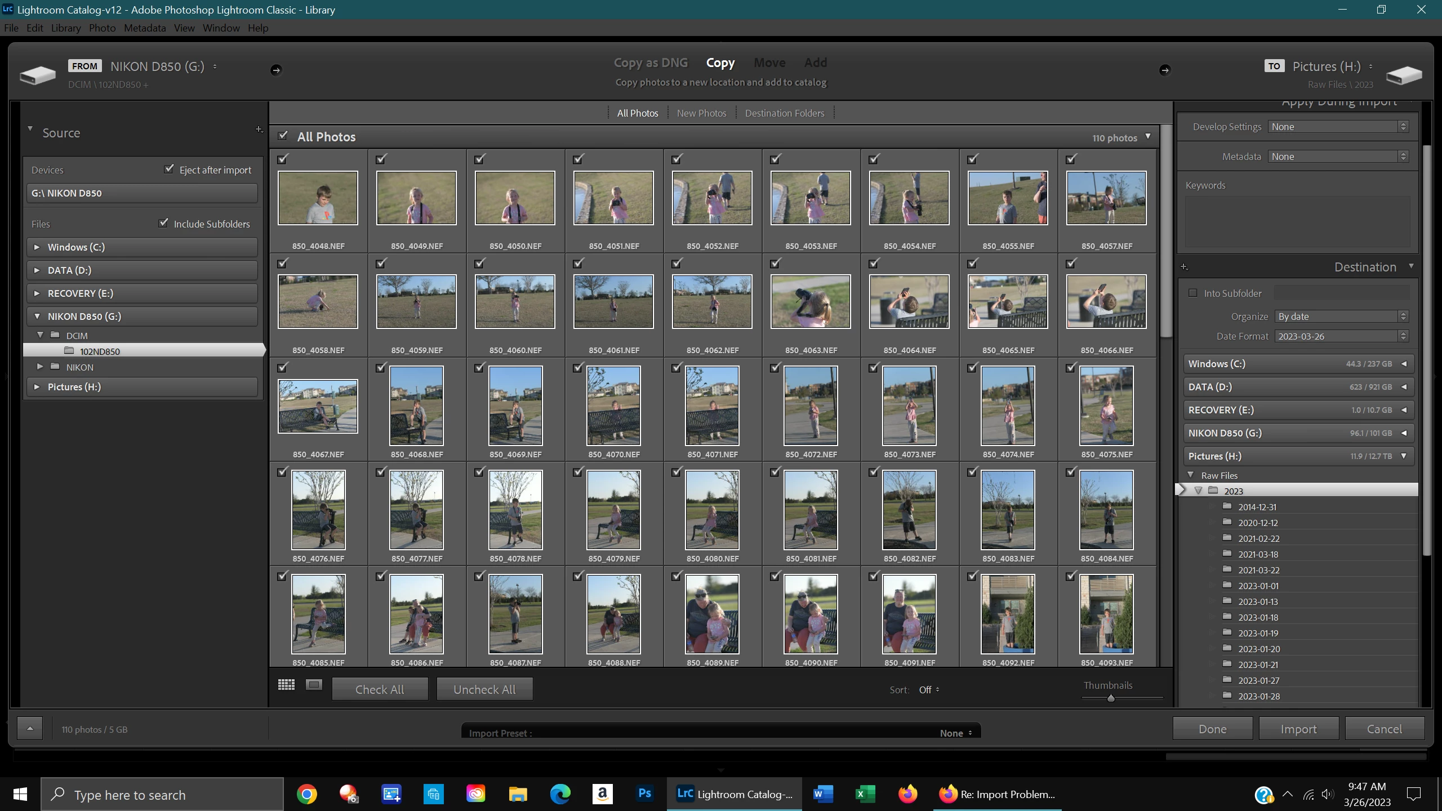Adjust the Thumbnails size slider
This screenshot has height=811, width=1442.
pos(1111,698)
